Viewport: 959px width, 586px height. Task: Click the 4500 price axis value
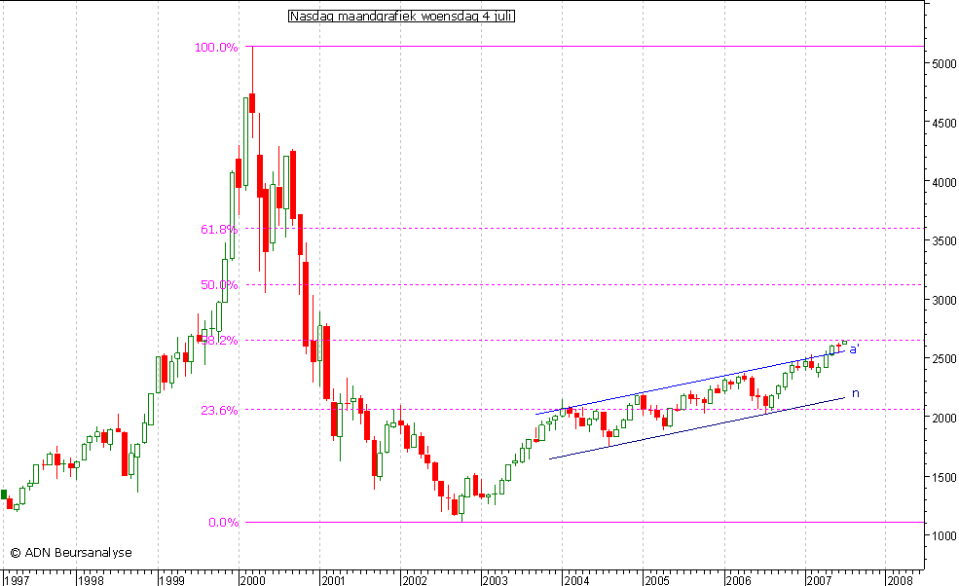point(943,123)
